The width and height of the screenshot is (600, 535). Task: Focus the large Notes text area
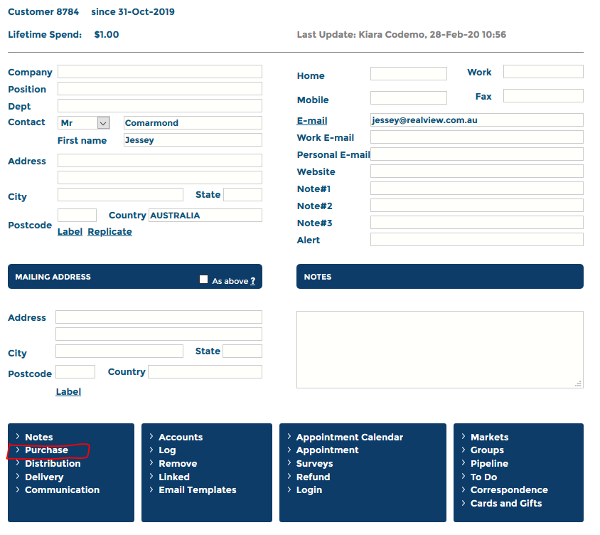440,349
